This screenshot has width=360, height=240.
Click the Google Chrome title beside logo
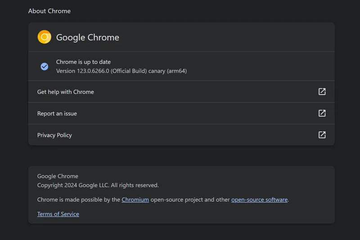pyautogui.click(x=87, y=37)
